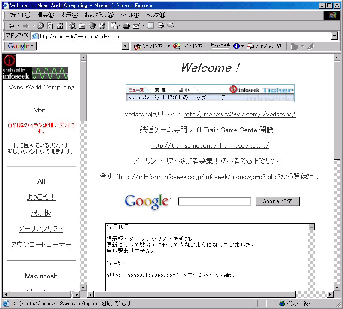Click the document icon left of the scanner-like icon
Image resolution: width=343 pixels, height=309 pixels.
(x=151, y=26)
